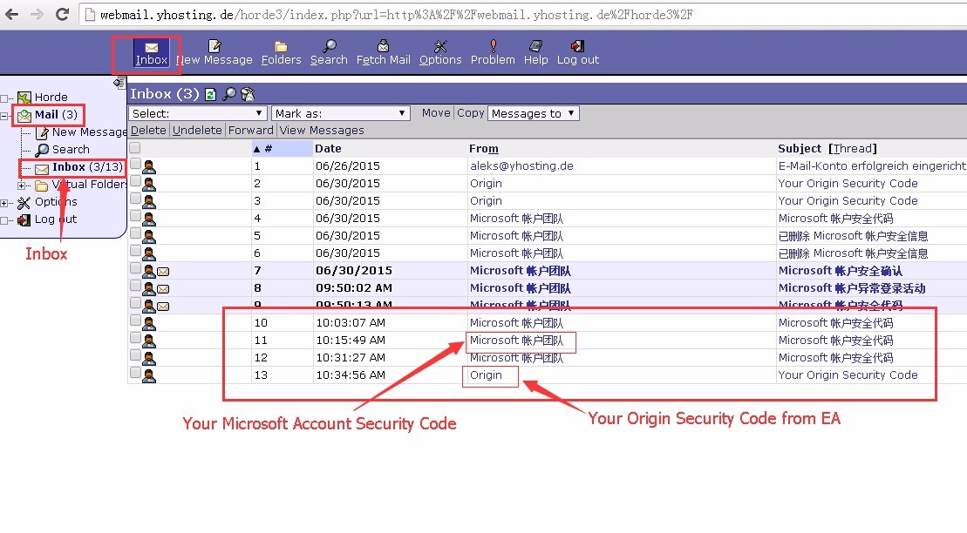
Task: Open the 'Messages to' folder dropdown
Action: (533, 113)
